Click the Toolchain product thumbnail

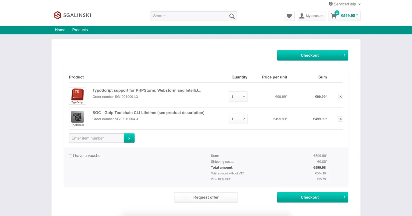78,118
